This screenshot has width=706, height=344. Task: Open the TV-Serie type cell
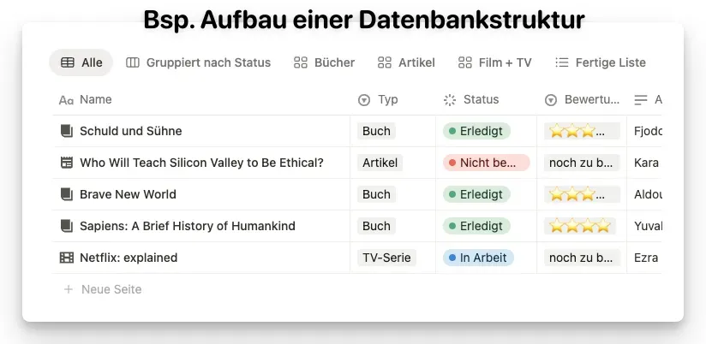tap(386, 258)
